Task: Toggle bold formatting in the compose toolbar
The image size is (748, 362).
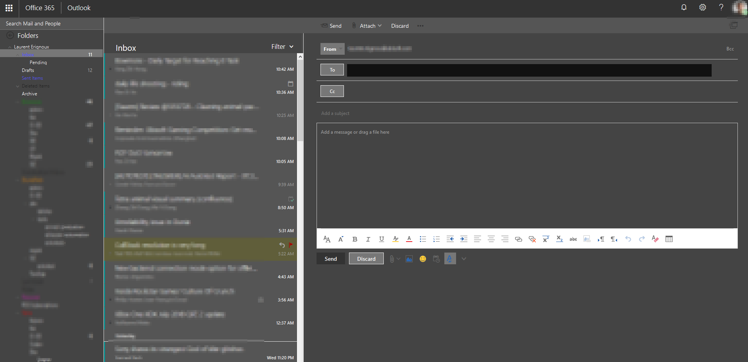Action: 355,239
